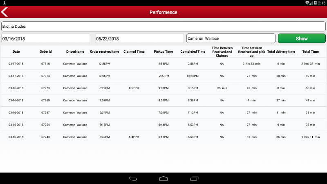Viewport: 327px width, 184px height.
Task: Tap claimed time 8:57PM
Action: [134, 88]
